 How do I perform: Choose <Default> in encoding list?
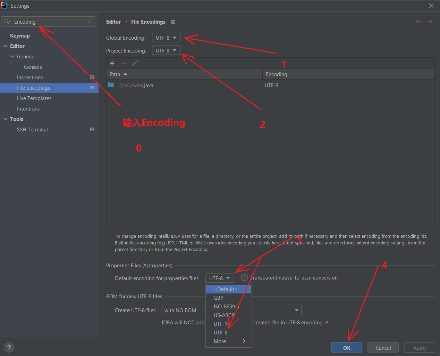(x=228, y=289)
